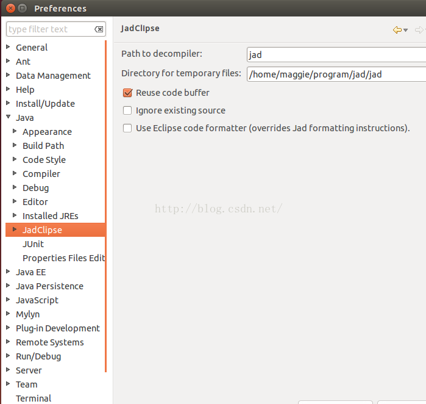The width and height of the screenshot is (426, 404).
Task: Click the temporary files directory field
Action: 336,74
